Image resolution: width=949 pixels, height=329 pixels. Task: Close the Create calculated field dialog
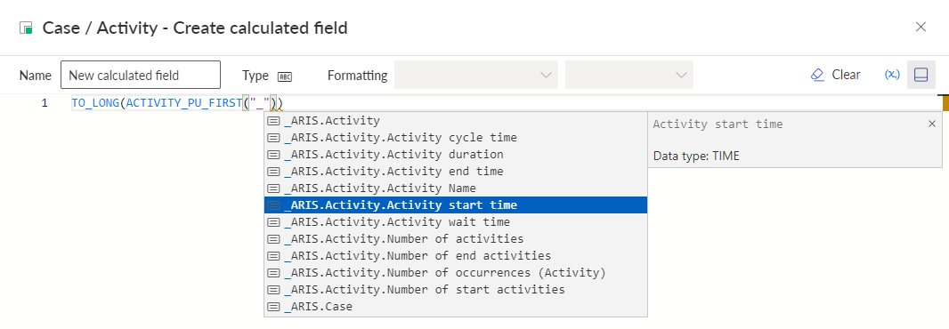[x=921, y=27]
